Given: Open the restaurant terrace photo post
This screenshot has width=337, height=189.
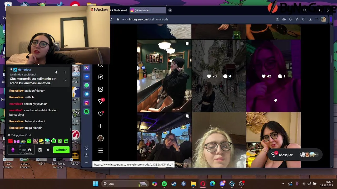Looking at the screenshot, I should [x=164, y=140].
